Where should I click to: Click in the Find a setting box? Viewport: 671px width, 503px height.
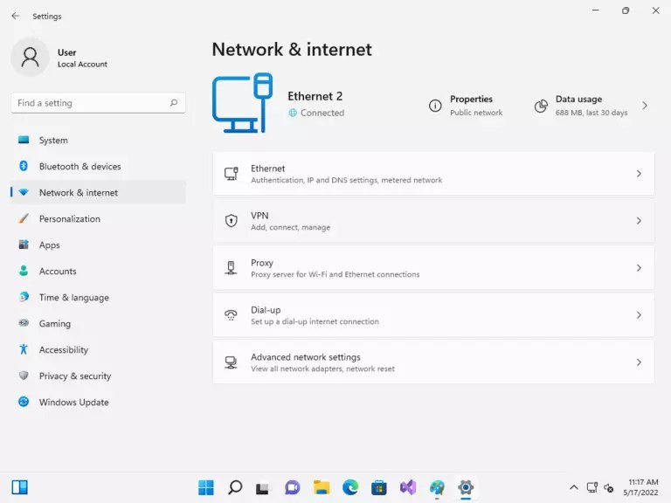click(99, 103)
